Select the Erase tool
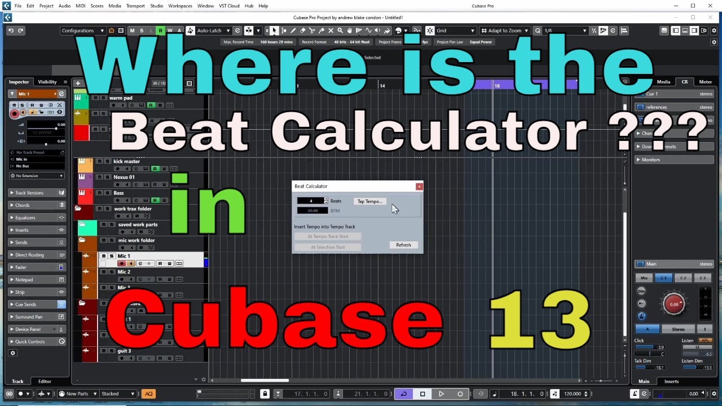 tap(302, 30)
